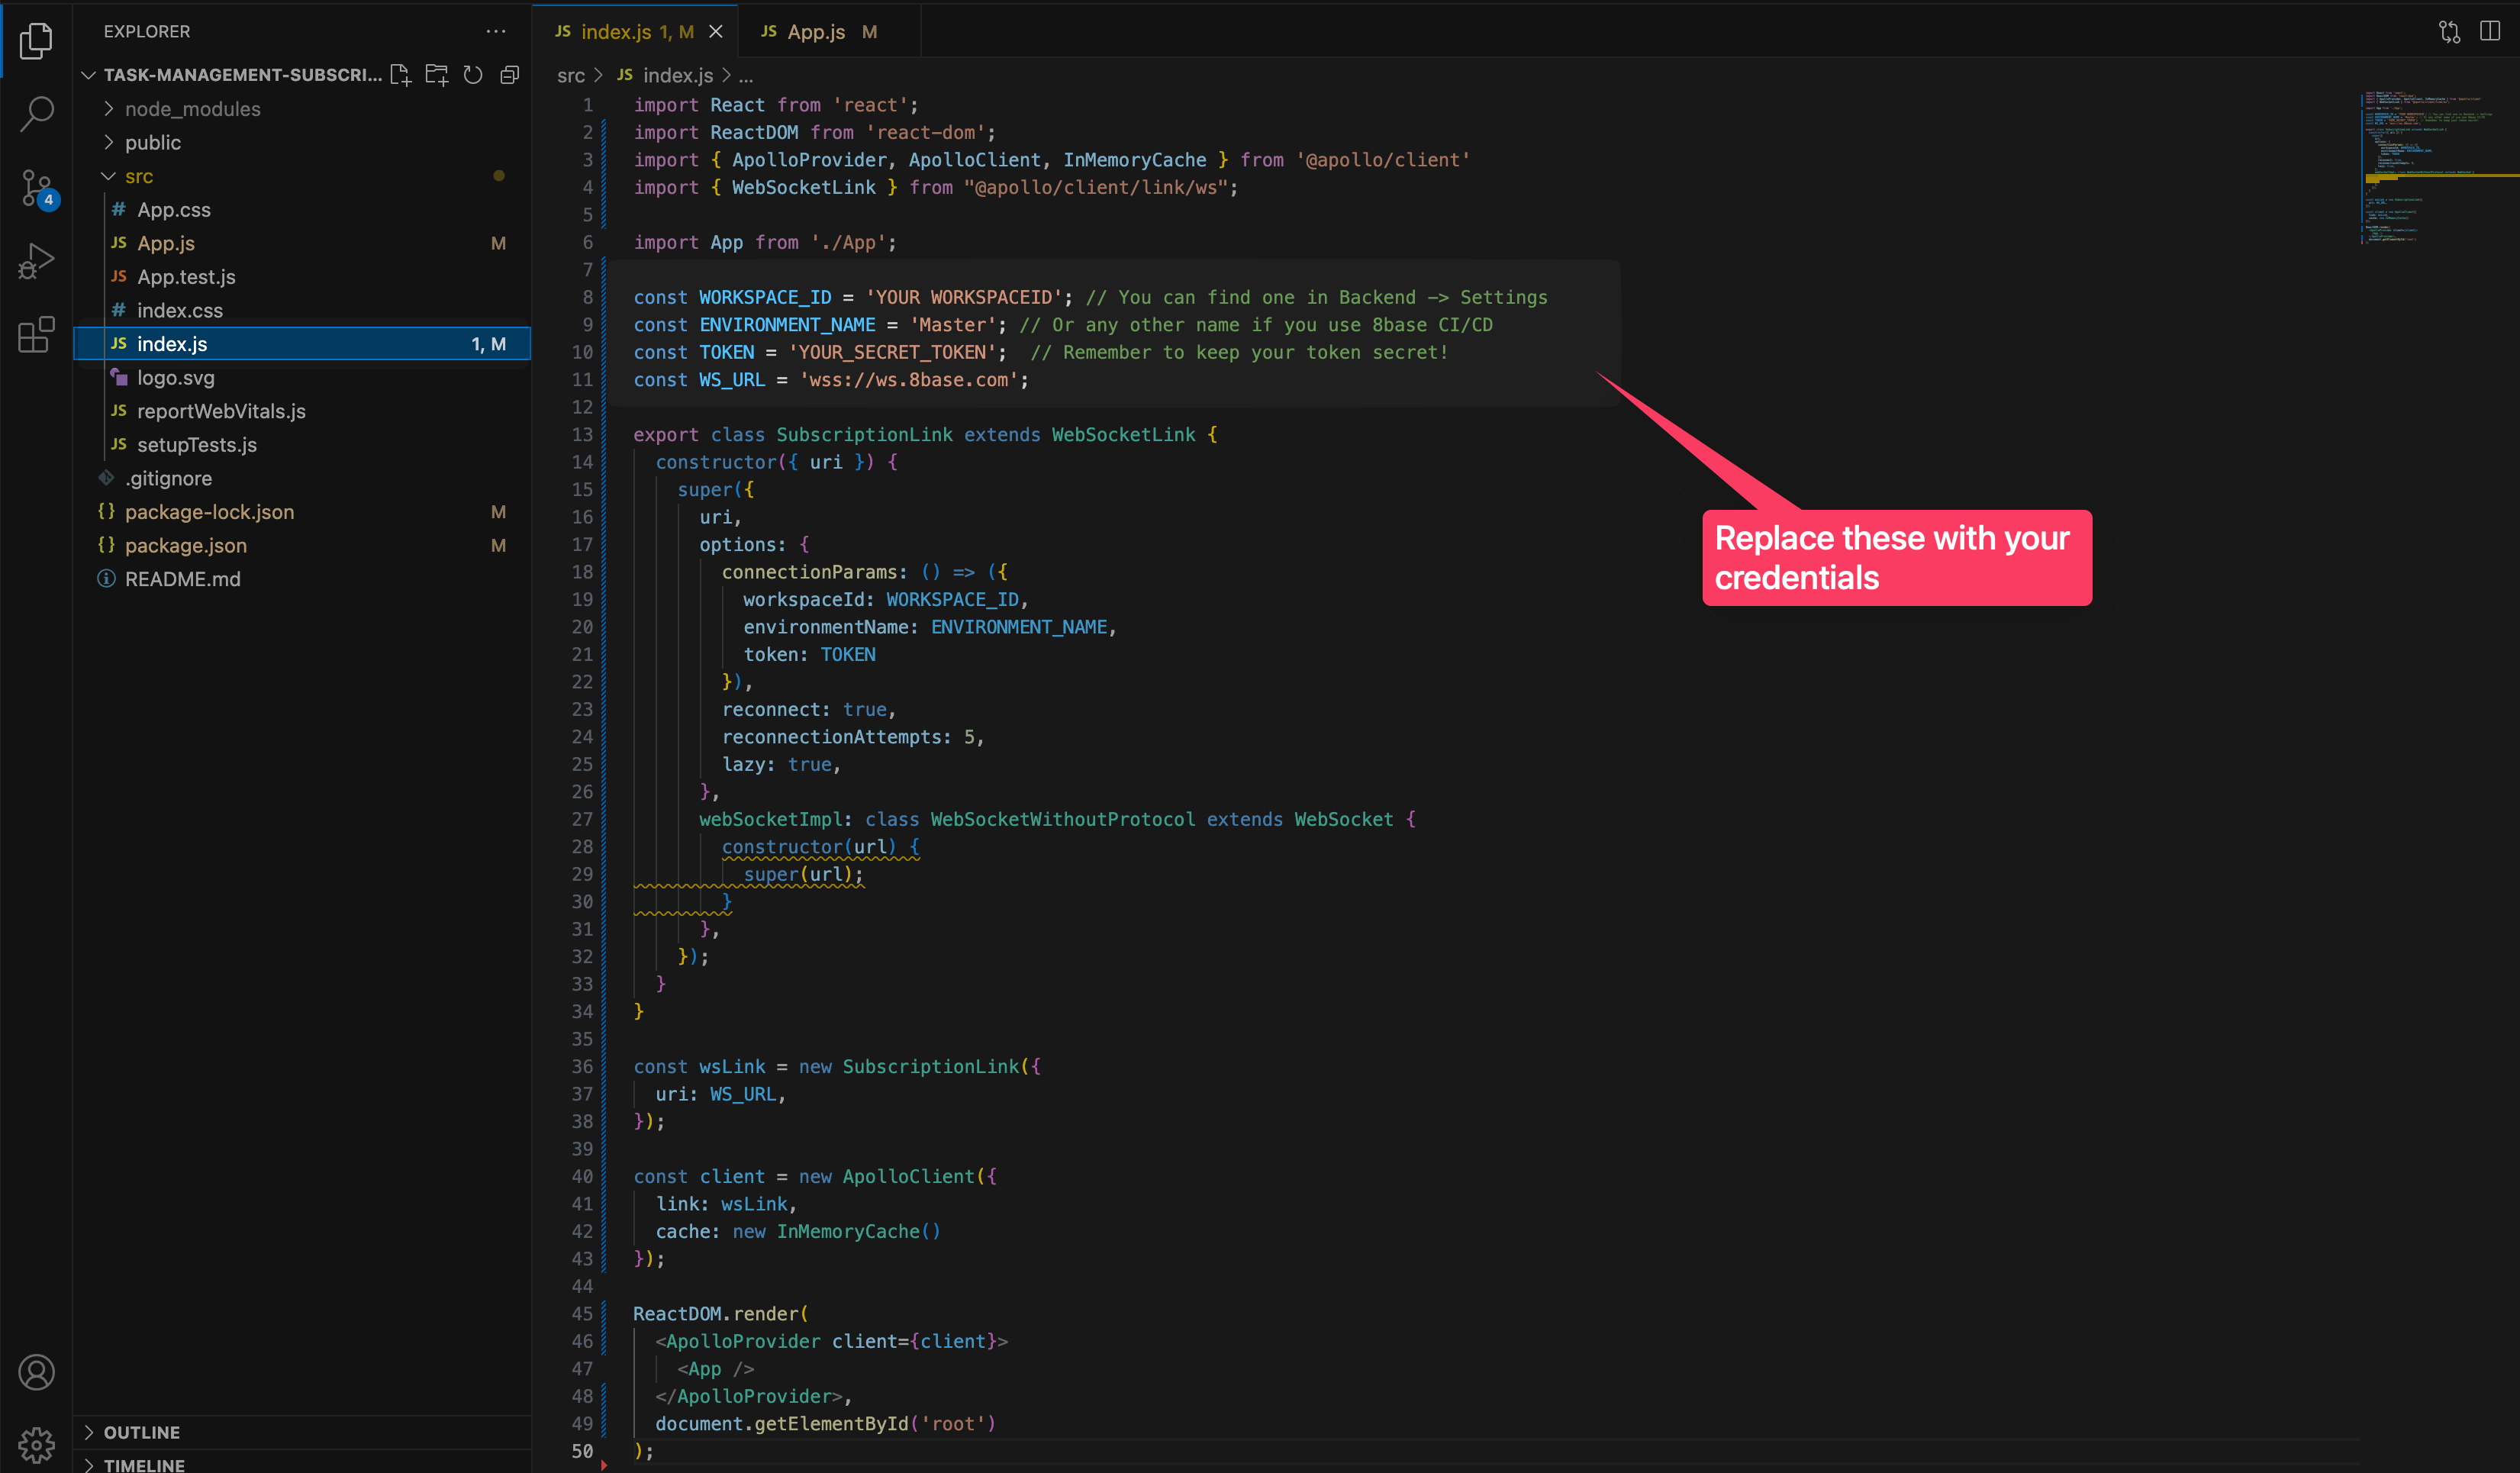Open changes compare icon in editor toolbar

[x=2449, y=31]
